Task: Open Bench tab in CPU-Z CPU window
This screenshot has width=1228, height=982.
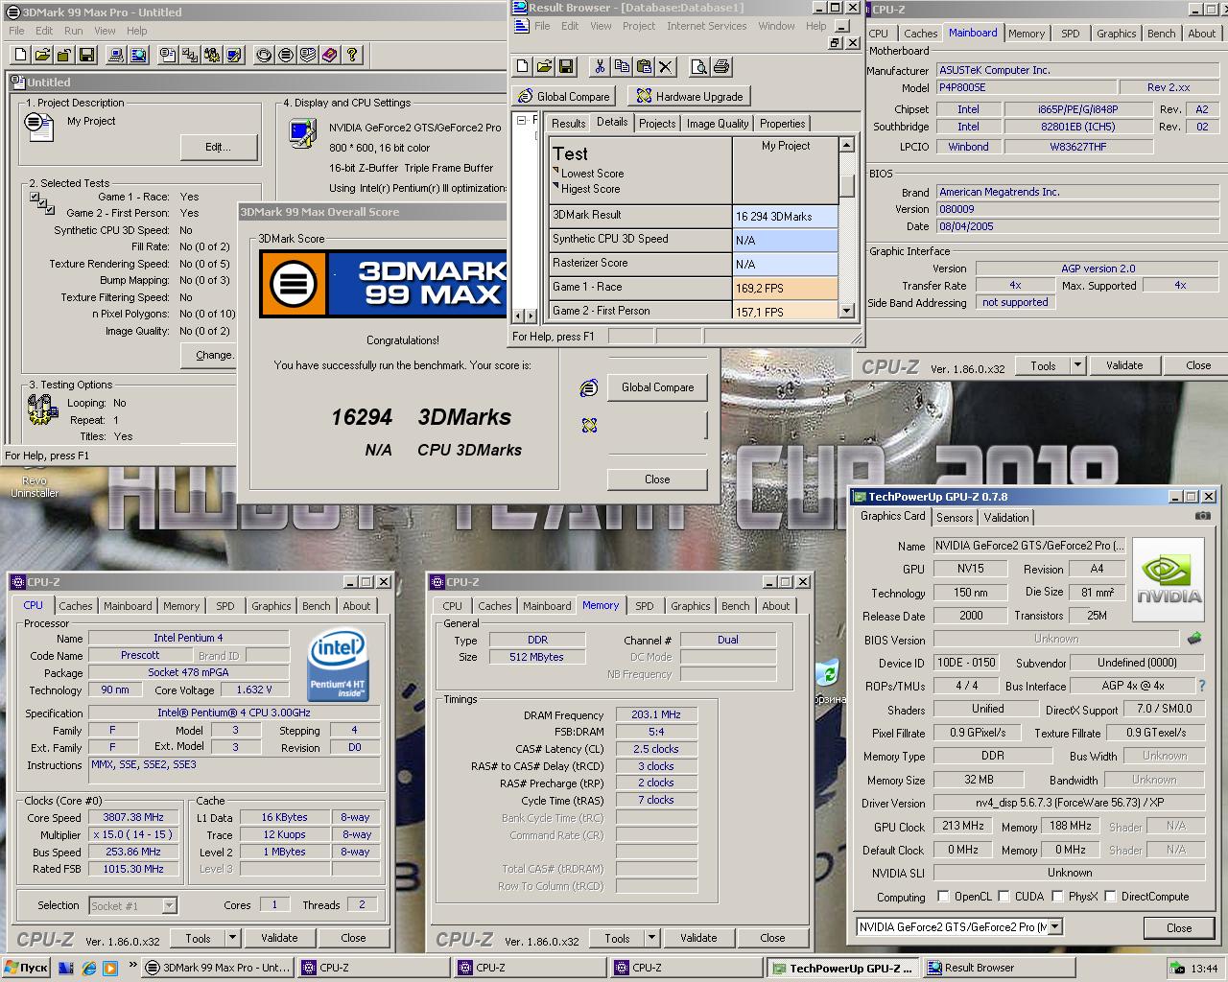Action: (316, 606)
